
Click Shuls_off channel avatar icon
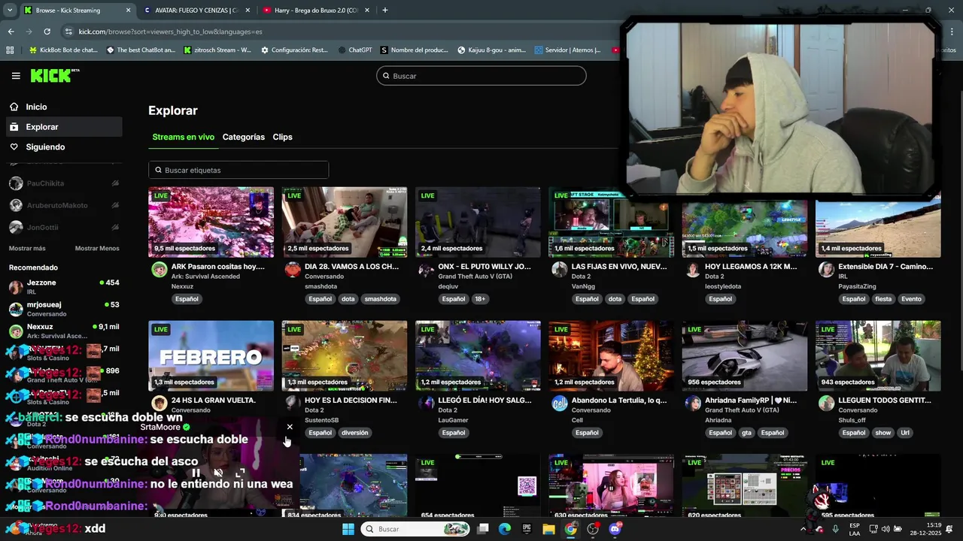coord(826,403)
